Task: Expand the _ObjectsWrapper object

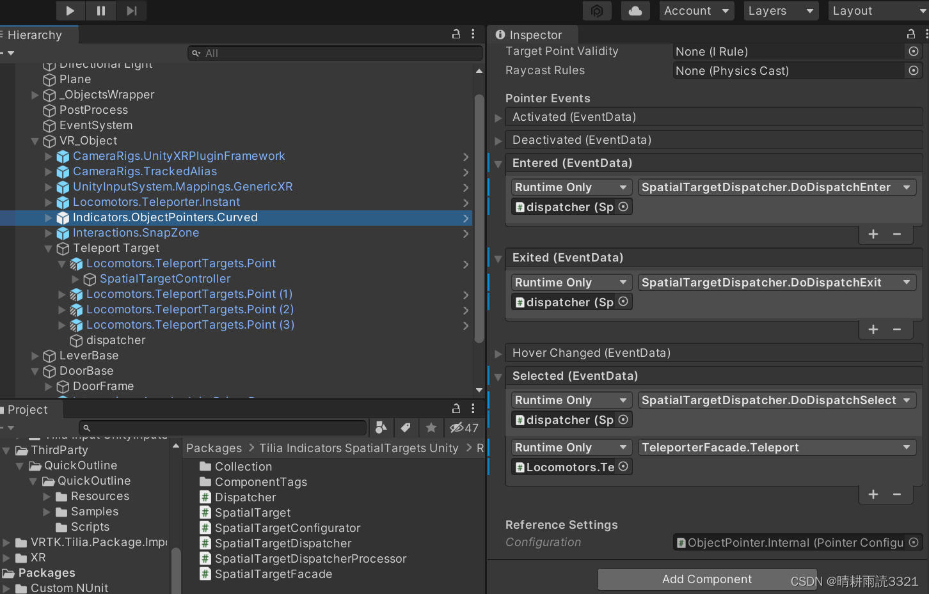Action: pos(35,95)
